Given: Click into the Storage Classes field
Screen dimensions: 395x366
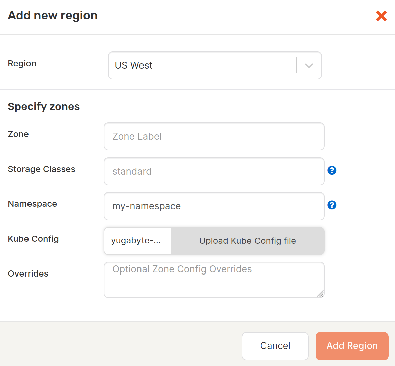Looking at the screenshot, I should (x=214, y=171).
